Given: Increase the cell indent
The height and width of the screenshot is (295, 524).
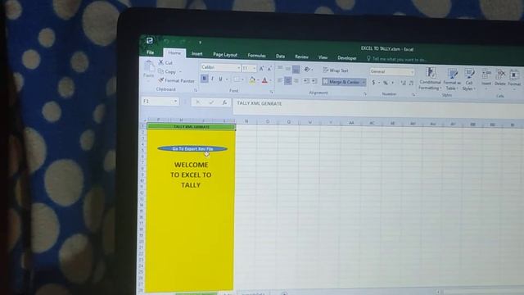Looking at the screenshot, I should pos(314,81).
